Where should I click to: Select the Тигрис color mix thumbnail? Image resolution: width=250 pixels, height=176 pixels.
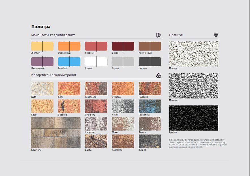pyautogui.click(x=150, y=141)
